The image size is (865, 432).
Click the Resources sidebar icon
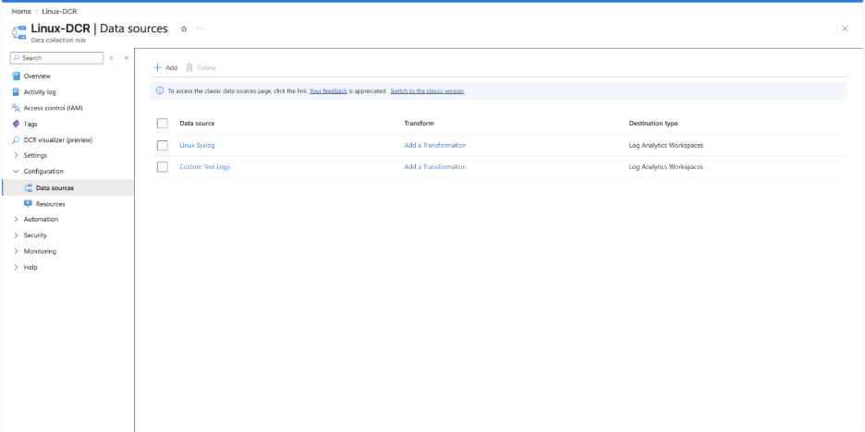28,204
